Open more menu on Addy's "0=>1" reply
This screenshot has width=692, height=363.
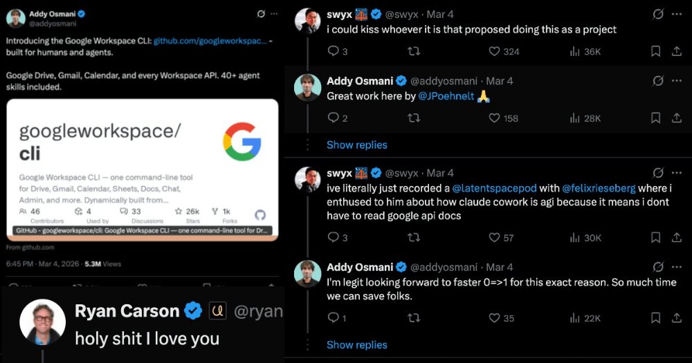tap(677, 267)
